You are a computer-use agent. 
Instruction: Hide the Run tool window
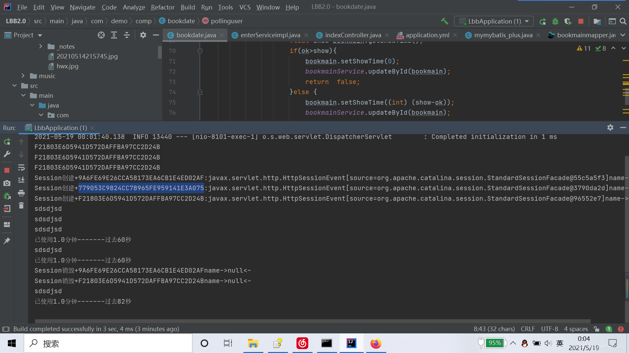(x=623, y=127)
